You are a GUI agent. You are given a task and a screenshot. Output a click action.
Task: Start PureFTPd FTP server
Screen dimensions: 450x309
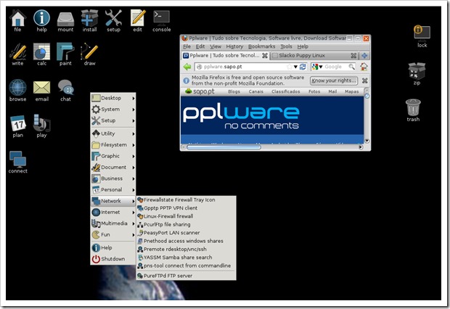186,276
